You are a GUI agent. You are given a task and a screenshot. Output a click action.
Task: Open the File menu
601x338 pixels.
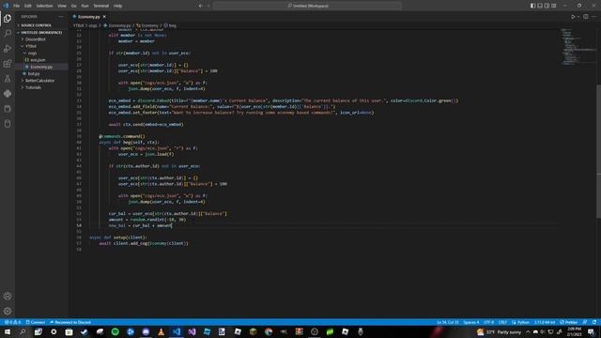pos(16,6)
